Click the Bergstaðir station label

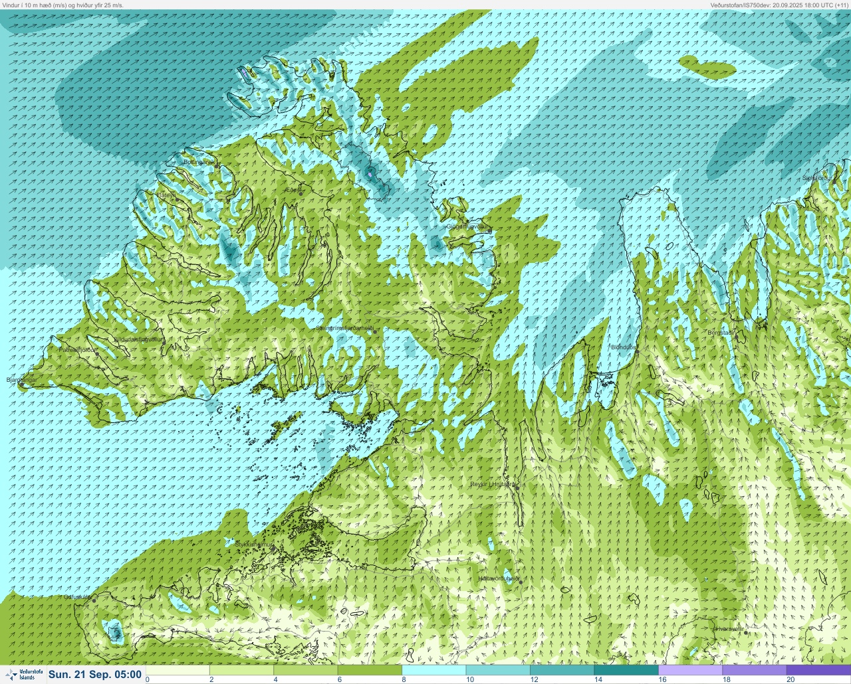(x=721, y=332)
